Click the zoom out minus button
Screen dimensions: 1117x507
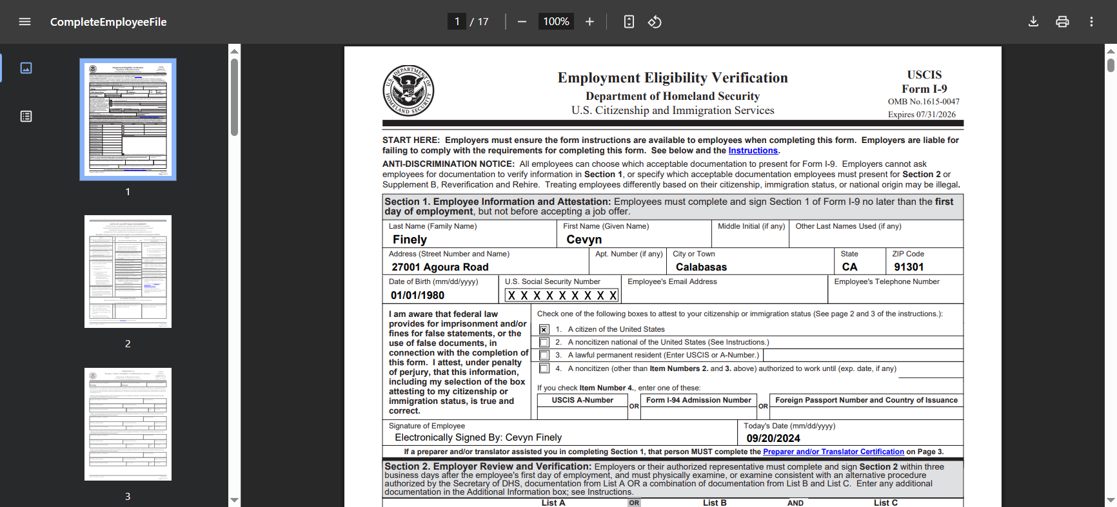pyautogui.click(x=522, y=22)
